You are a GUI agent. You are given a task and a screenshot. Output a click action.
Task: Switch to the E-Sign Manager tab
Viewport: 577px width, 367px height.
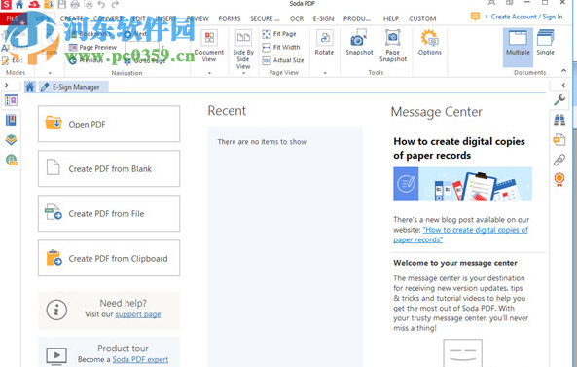point(73,87)
